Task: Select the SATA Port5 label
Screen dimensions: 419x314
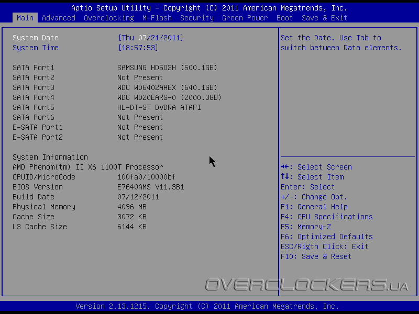Action: coord(34,107)
